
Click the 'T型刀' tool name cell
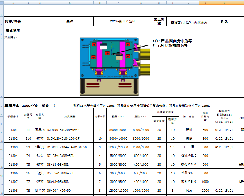tap(40, 147)
